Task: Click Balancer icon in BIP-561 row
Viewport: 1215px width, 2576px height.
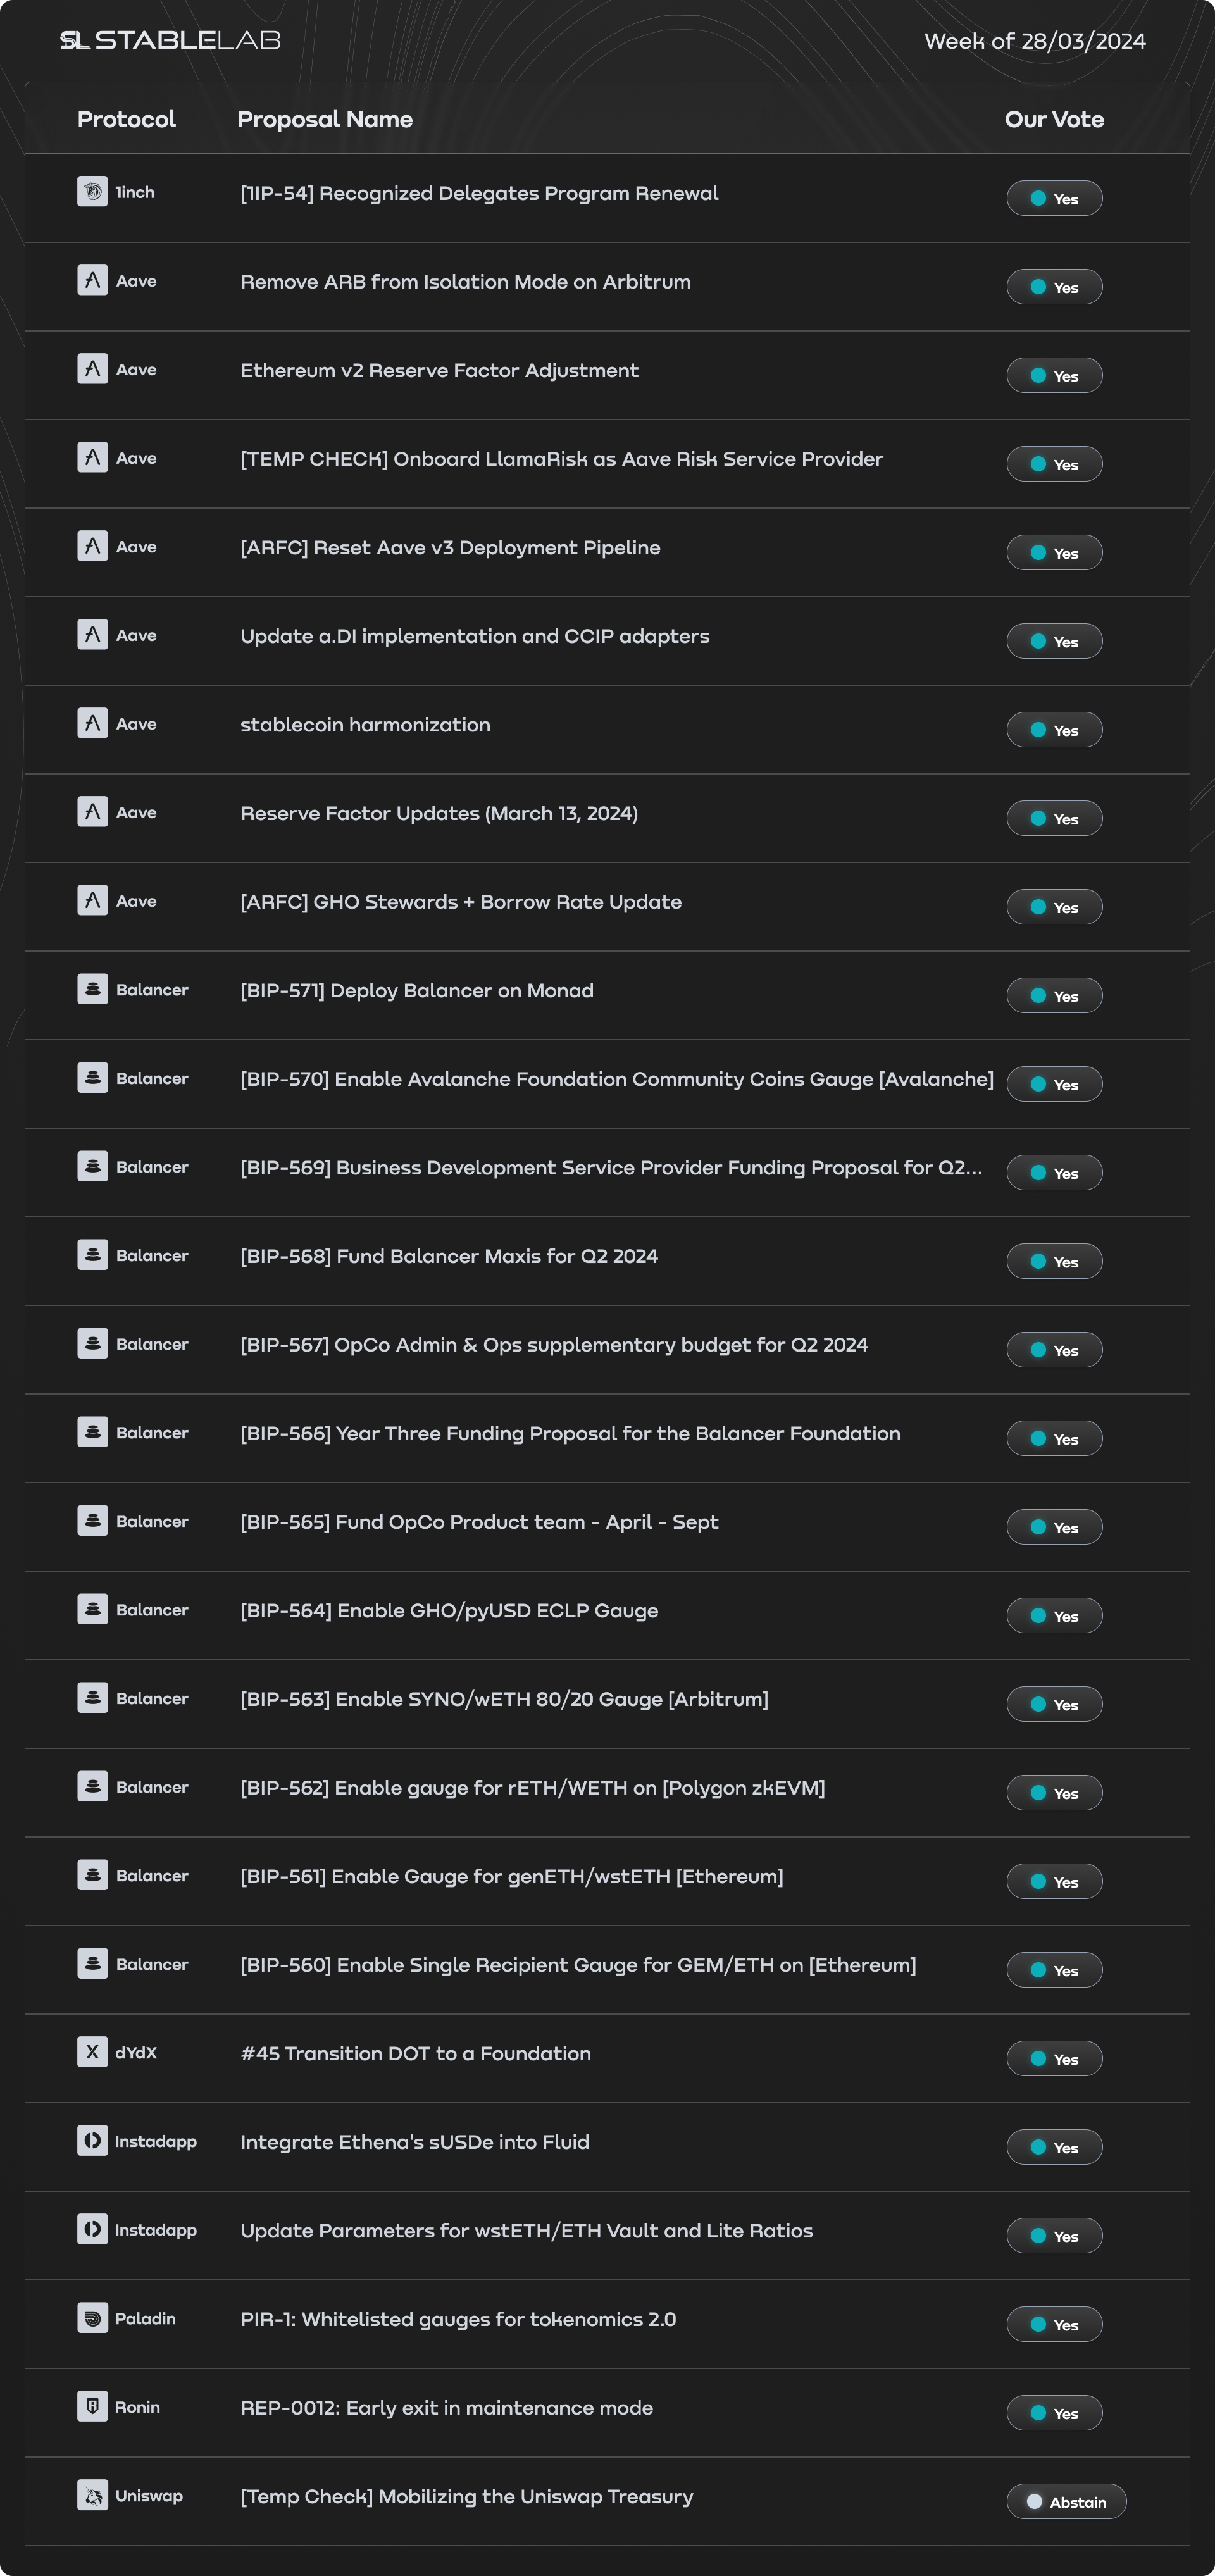Action: (92, 1875)
